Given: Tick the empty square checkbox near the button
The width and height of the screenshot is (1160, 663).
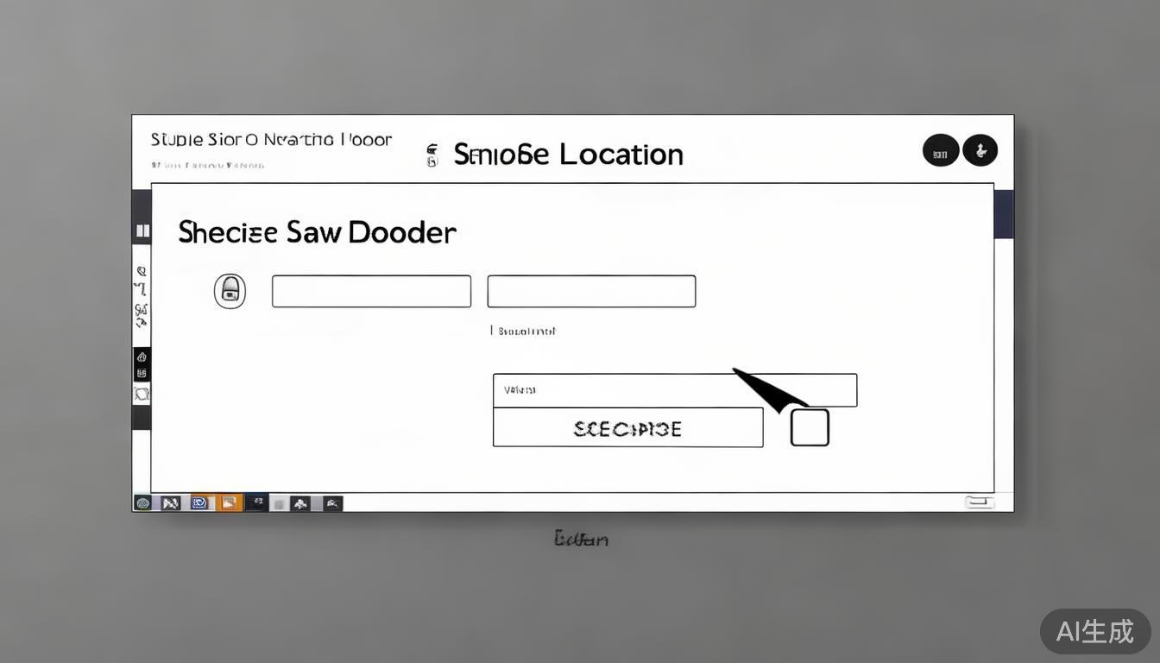Looking at the screenshot, I should point(810,427).
